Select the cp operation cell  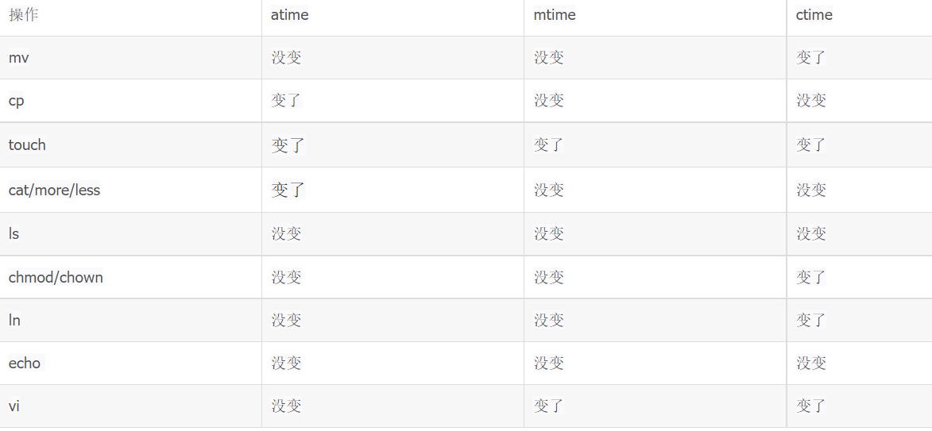pyautogui.click(x=17, y=101)
